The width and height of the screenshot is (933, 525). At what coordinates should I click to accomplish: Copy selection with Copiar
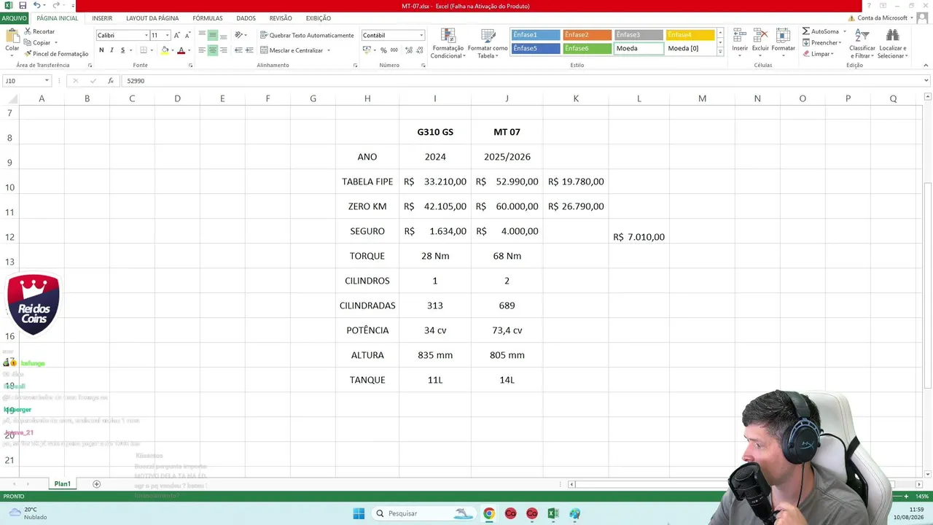pyautogui.click(x=38, y=43)
